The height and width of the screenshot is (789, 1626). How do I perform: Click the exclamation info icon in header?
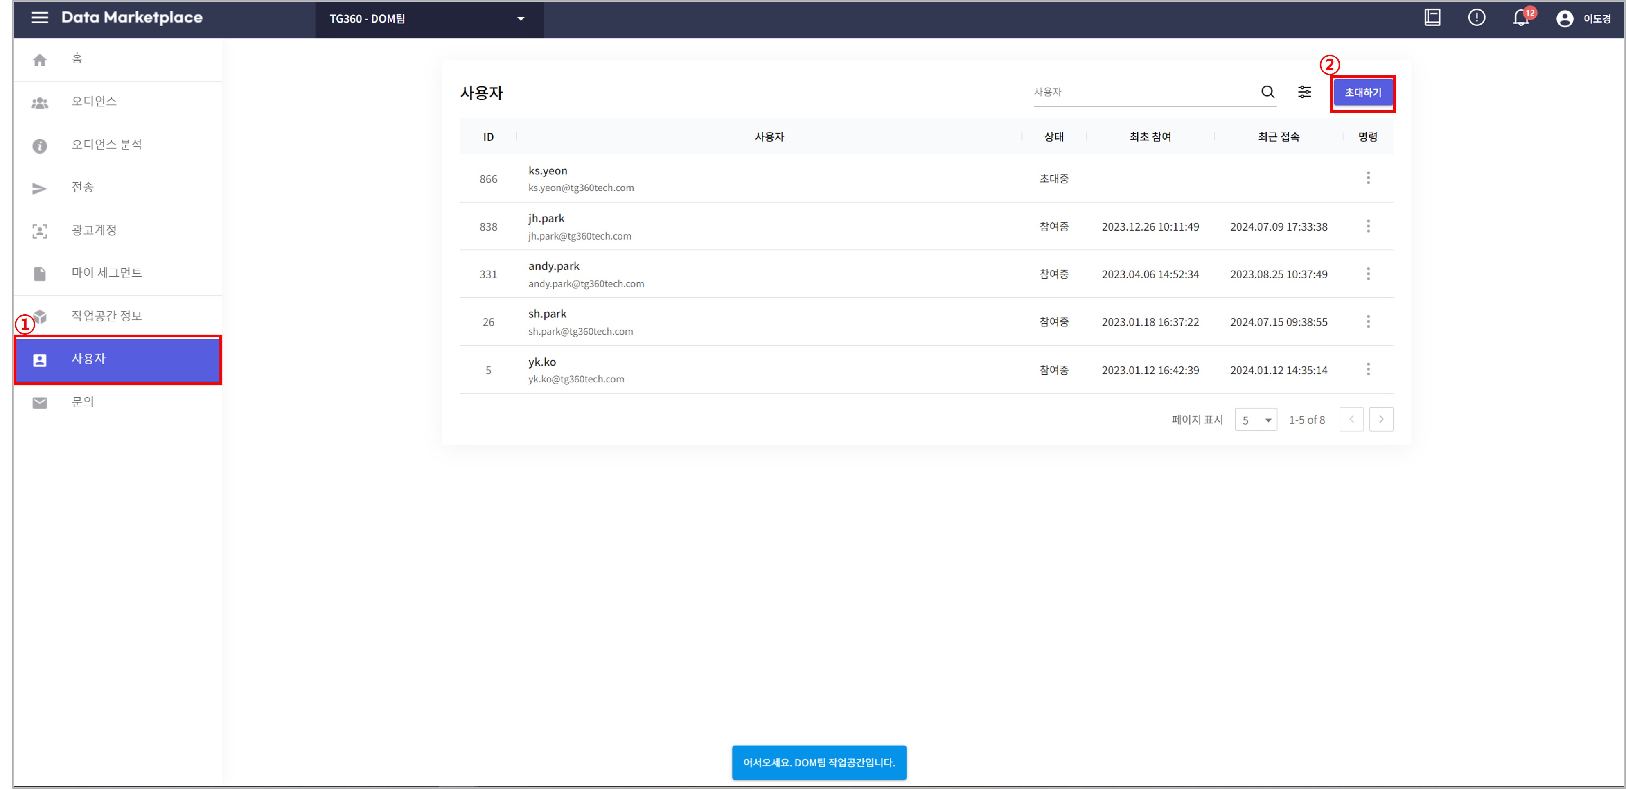(x=1476, y=18)
